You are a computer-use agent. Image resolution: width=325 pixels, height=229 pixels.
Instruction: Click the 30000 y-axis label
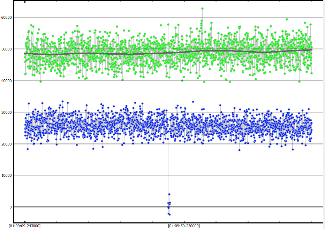(6, 112)
